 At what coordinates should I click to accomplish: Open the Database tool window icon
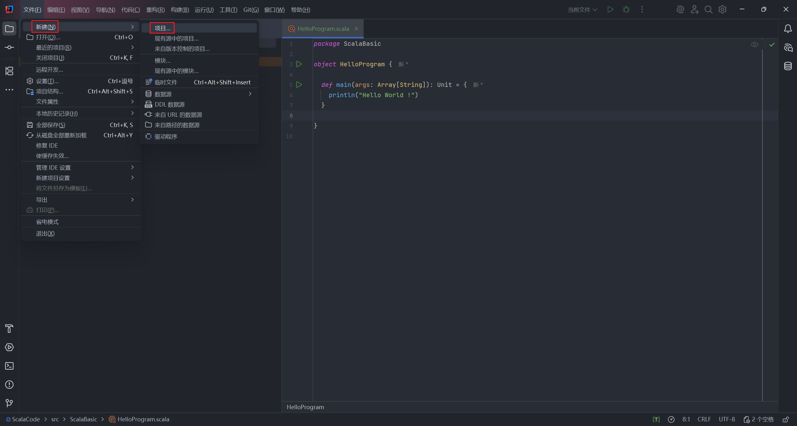[788, 66]
